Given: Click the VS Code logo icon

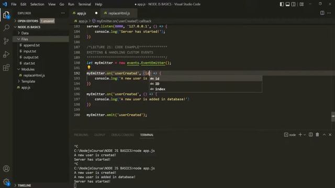Looking at the screenshot, I should point(5,4).
